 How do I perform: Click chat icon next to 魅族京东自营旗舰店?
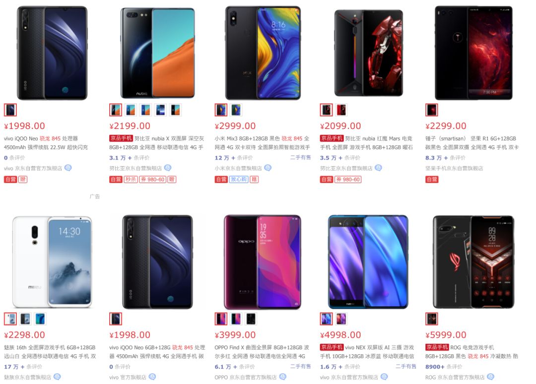point(57,377)
